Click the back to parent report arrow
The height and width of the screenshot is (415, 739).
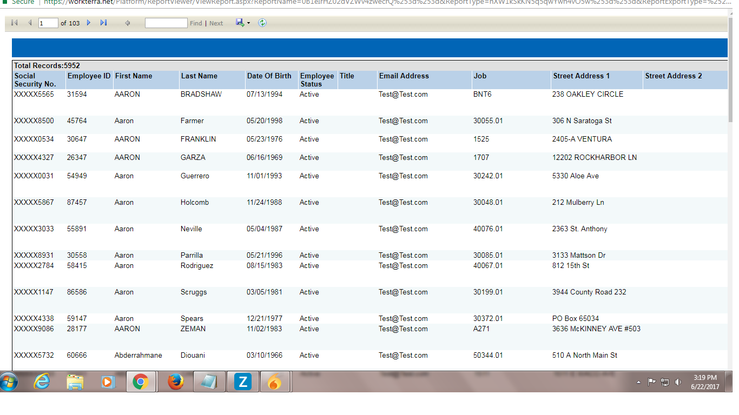click(x=128, y=23)
